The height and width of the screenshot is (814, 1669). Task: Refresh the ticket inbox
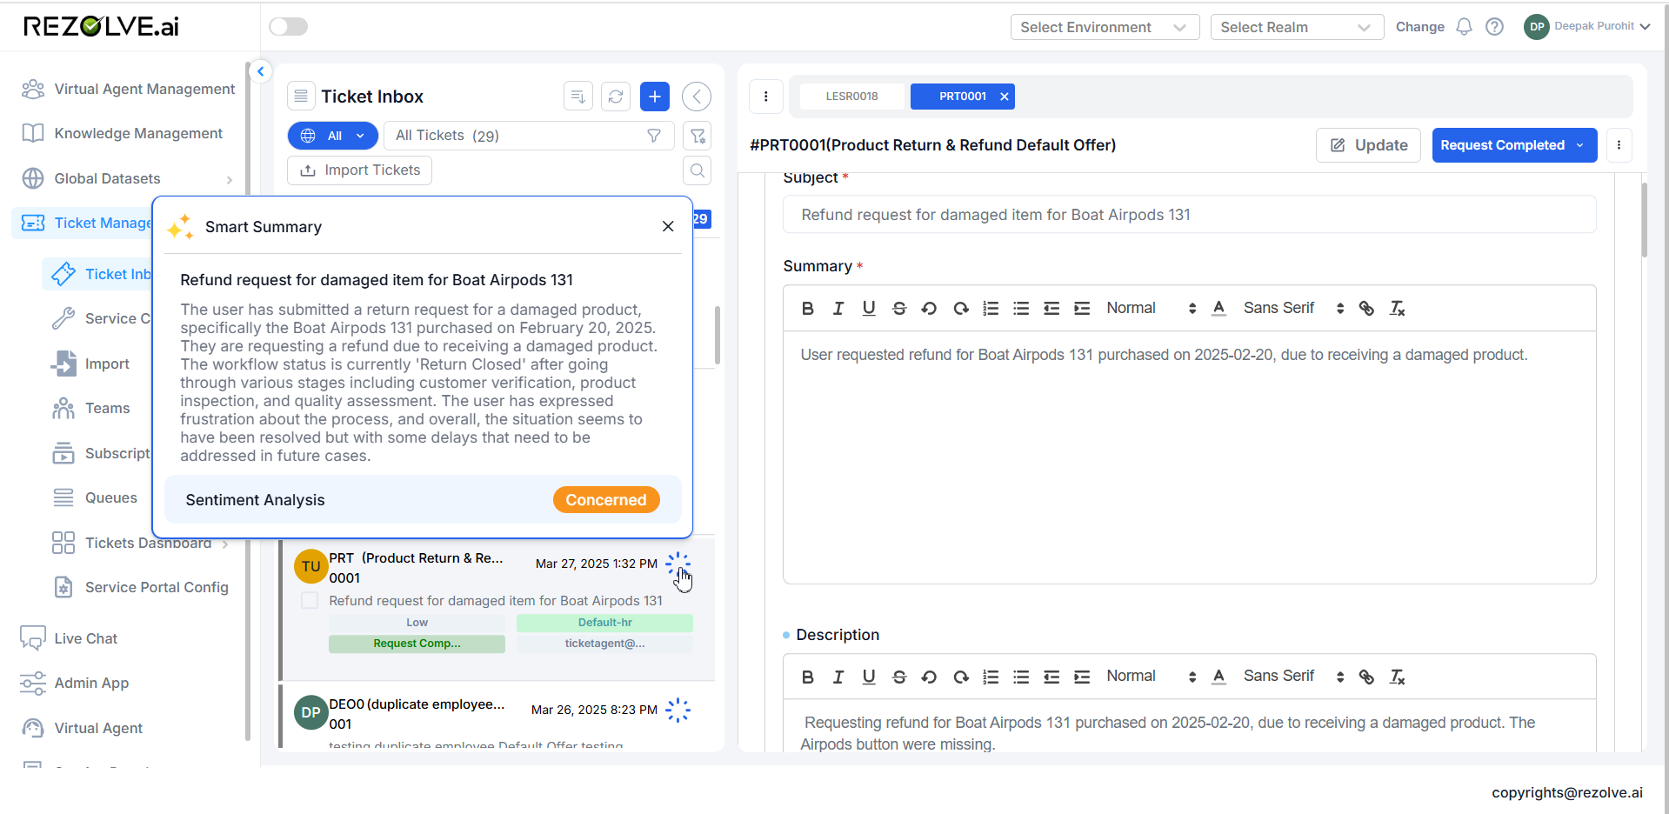[x=616, y=97]
